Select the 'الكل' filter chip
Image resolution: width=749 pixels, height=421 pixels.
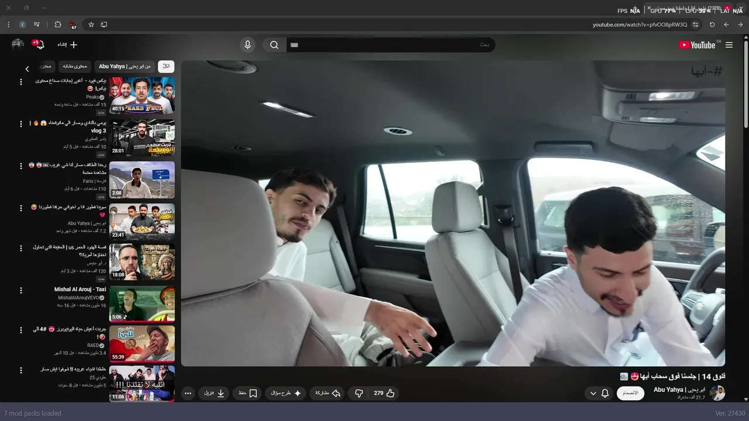pos(166,67)
